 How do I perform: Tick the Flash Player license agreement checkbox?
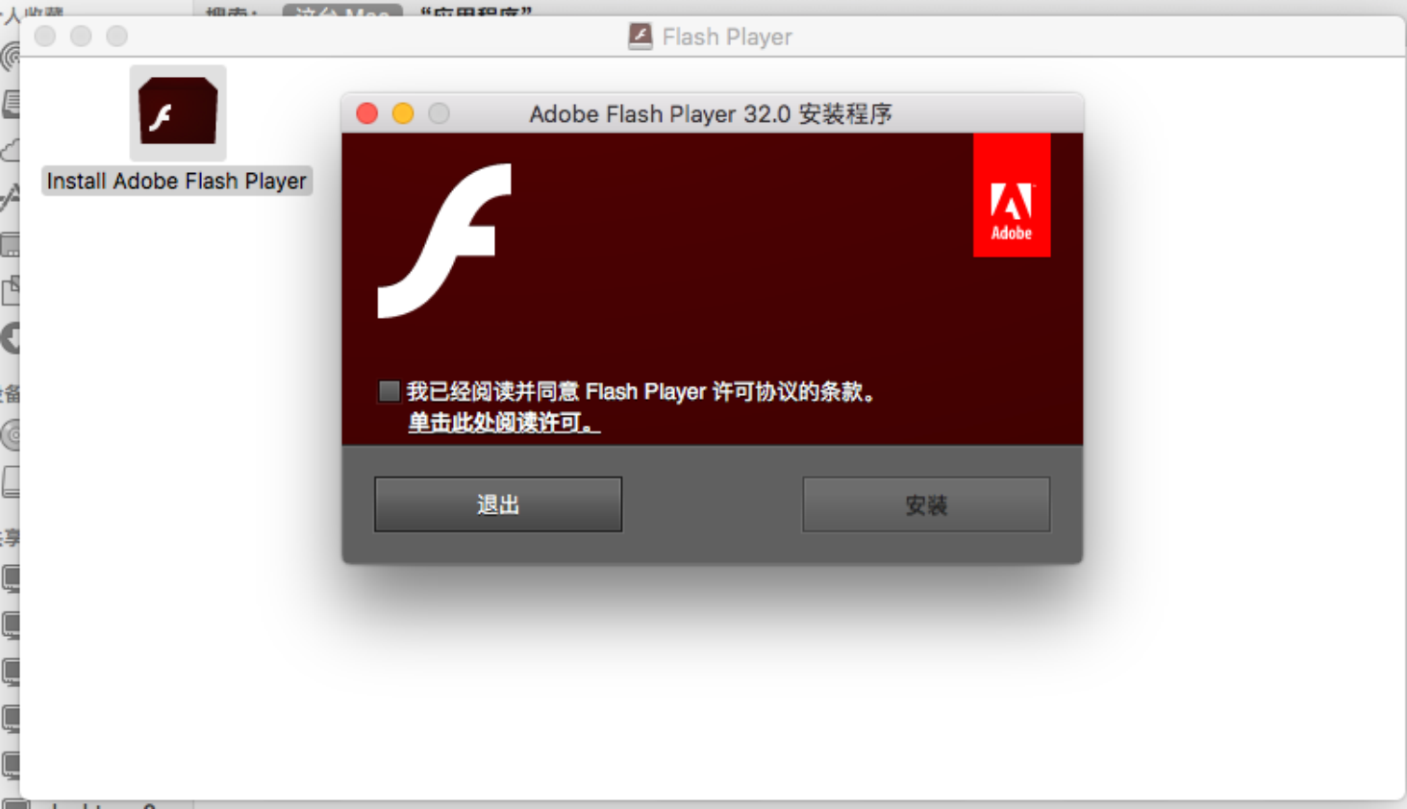[389, 391]
